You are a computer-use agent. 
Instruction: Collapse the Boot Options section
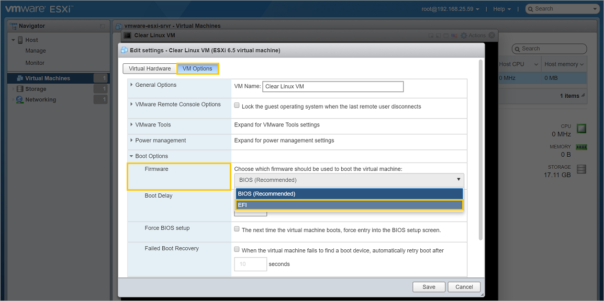(131, 156)
